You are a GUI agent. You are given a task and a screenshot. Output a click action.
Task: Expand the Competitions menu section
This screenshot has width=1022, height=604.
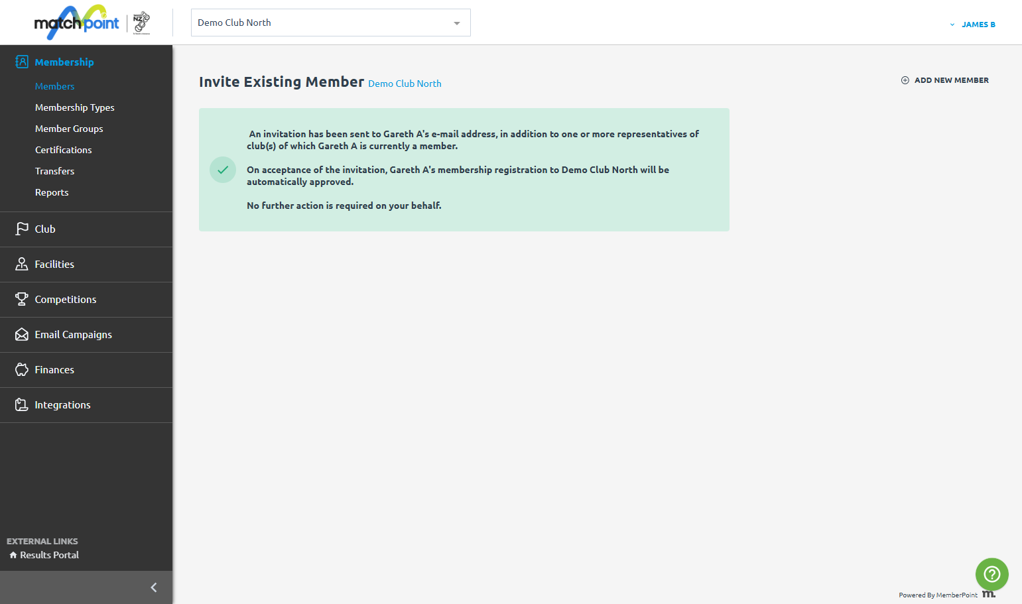(86, 300)
